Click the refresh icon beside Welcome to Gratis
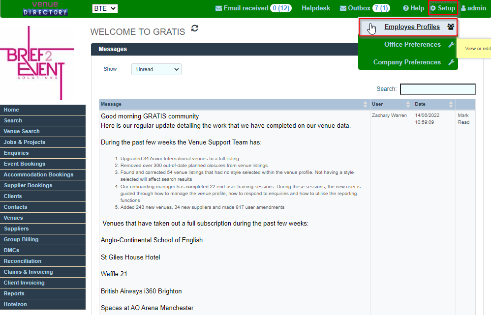491x315 pixels. click(x=195, y=28)
